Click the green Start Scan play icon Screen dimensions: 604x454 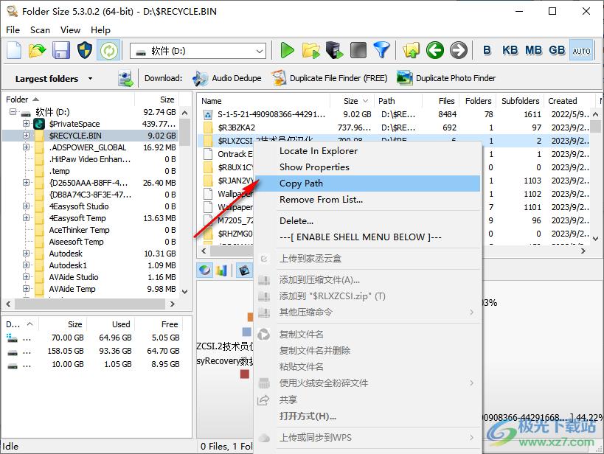click(288, 50)
